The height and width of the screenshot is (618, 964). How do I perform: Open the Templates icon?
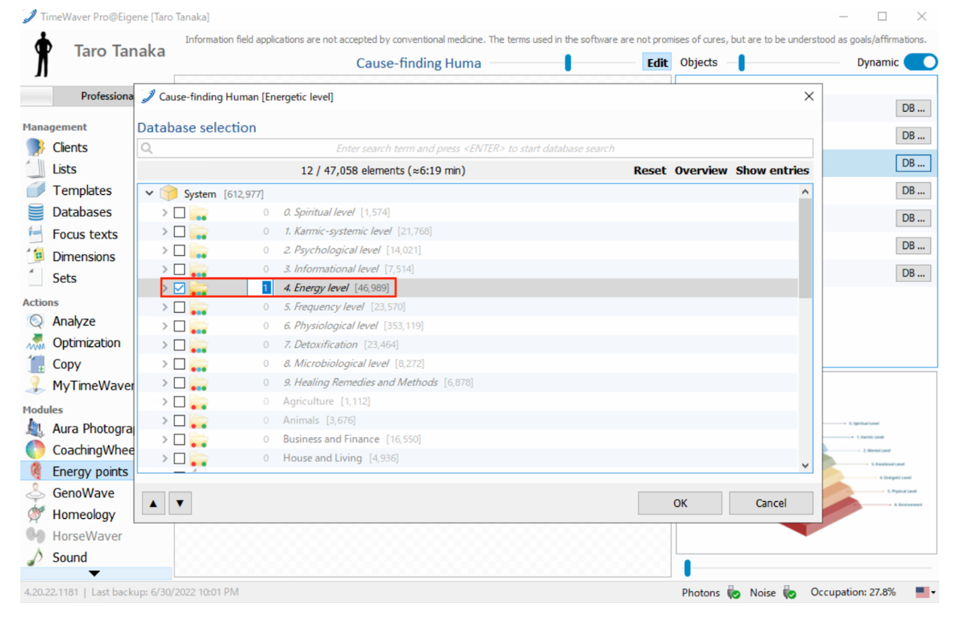35,190
